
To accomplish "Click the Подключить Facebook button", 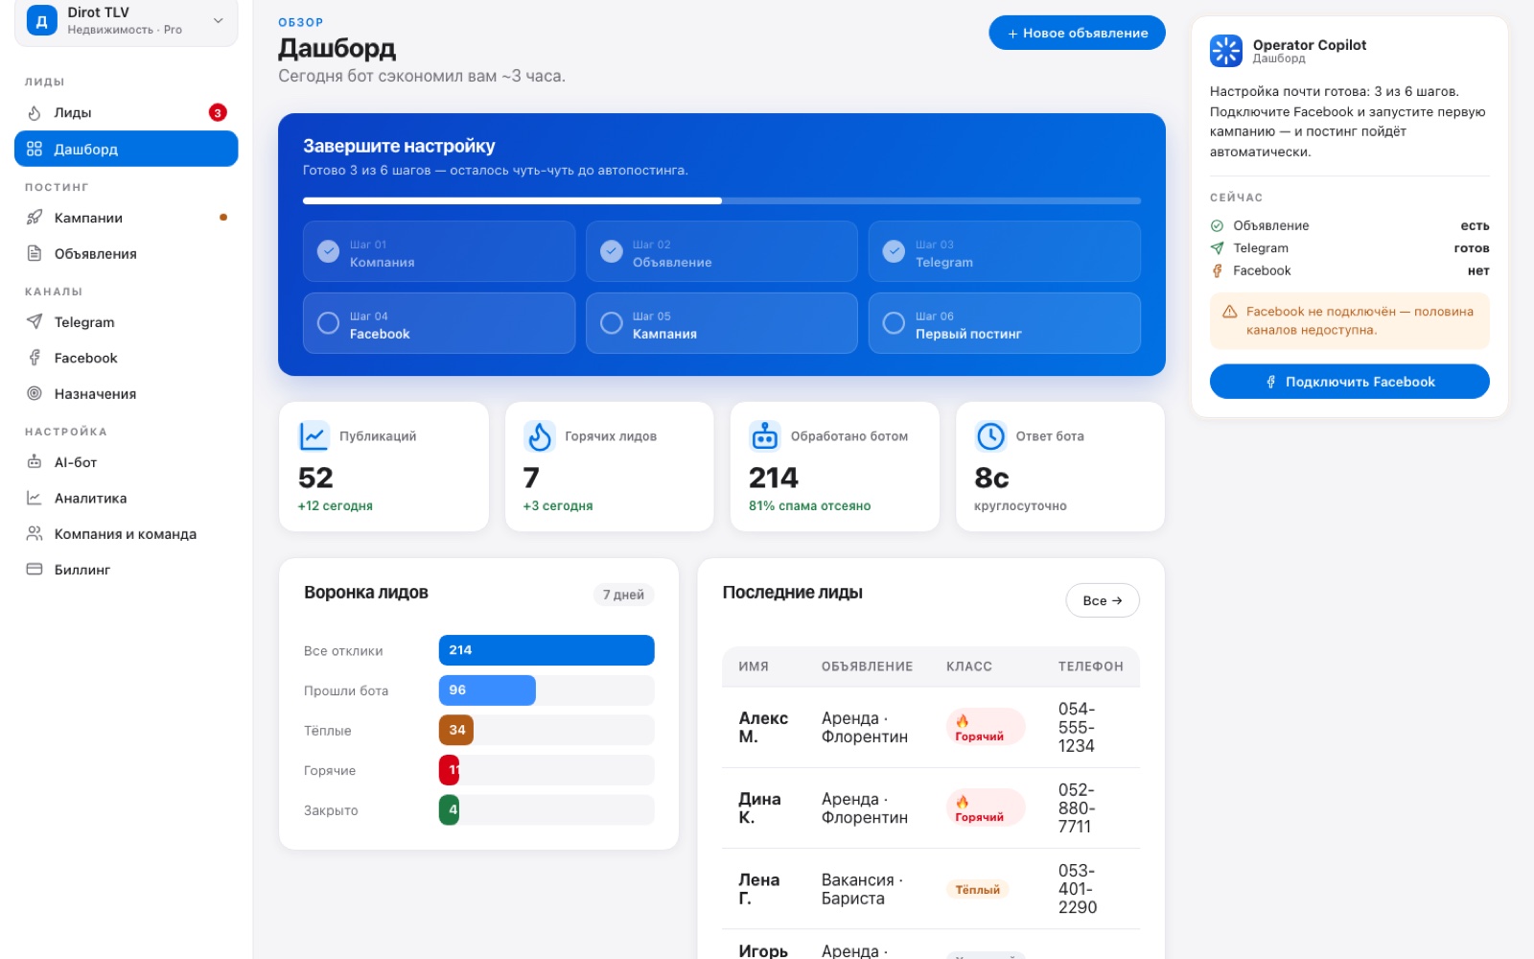I will [1349, 382].
